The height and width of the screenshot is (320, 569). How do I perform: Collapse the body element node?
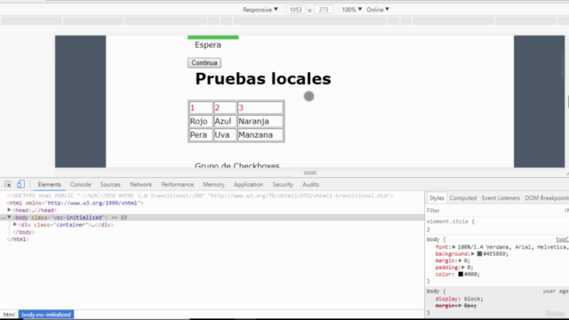[x=9, y=217]
